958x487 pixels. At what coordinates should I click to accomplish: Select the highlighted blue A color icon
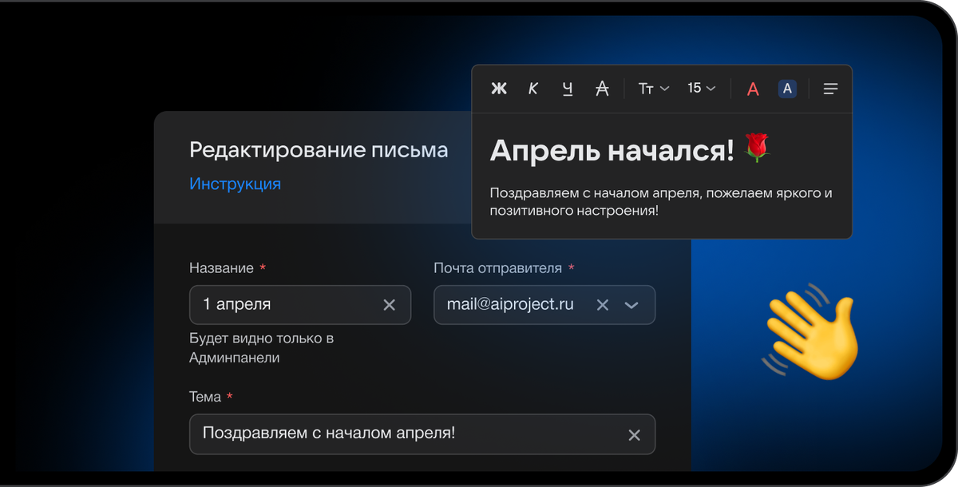(x=787, y=89)
